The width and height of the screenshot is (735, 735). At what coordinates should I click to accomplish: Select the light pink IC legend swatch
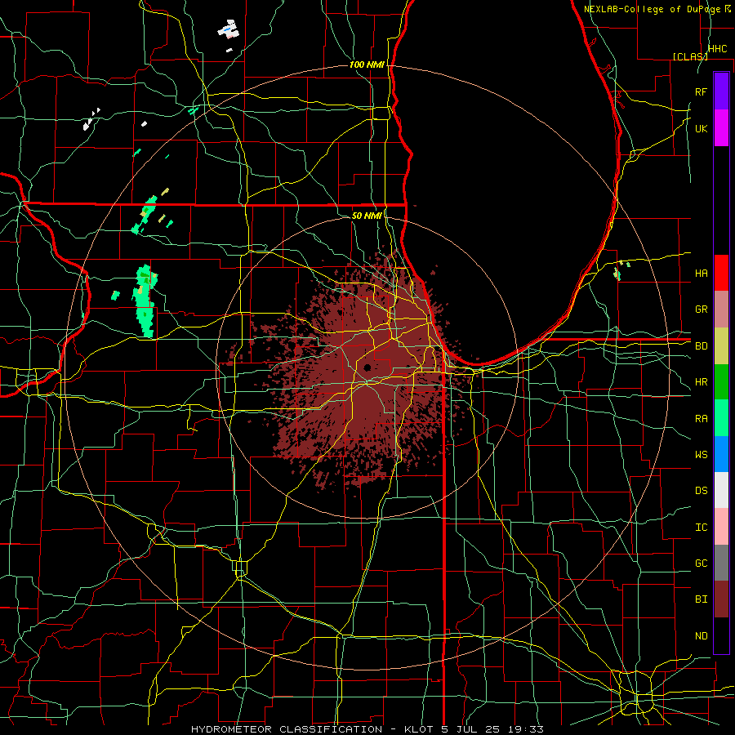[x=721, y=527]
